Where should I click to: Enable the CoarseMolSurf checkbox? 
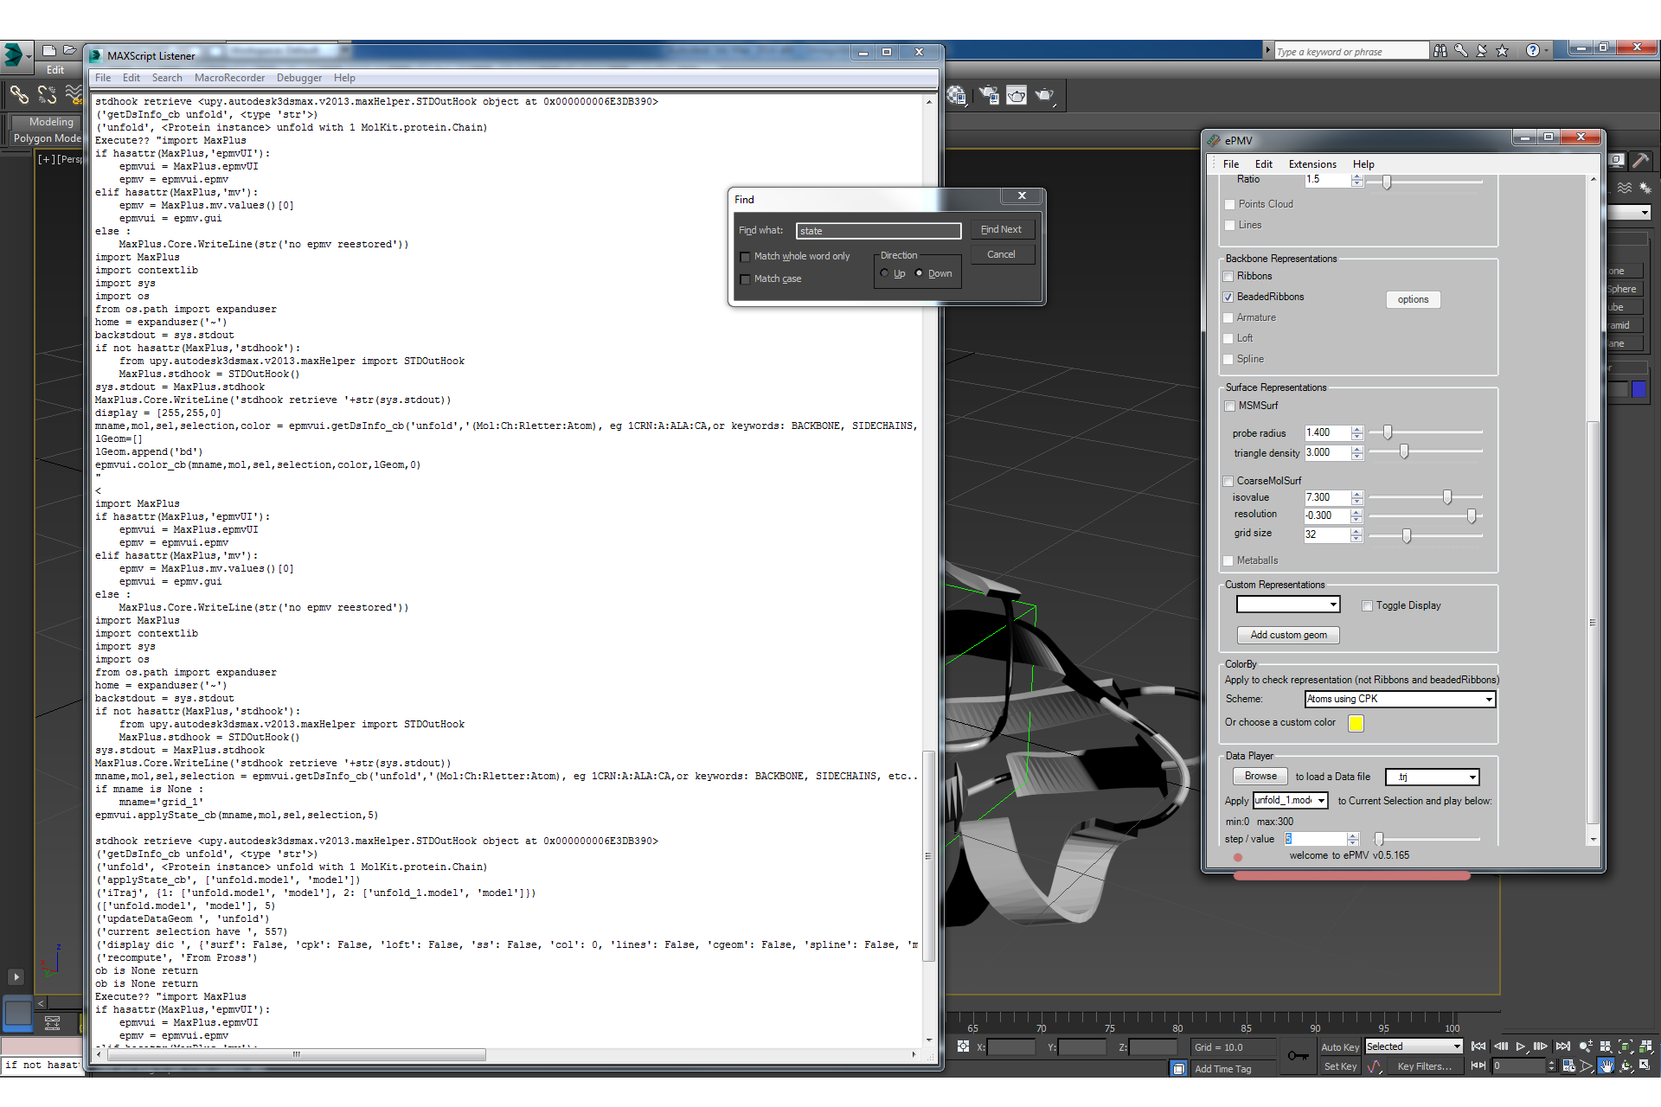point(1228,481)
